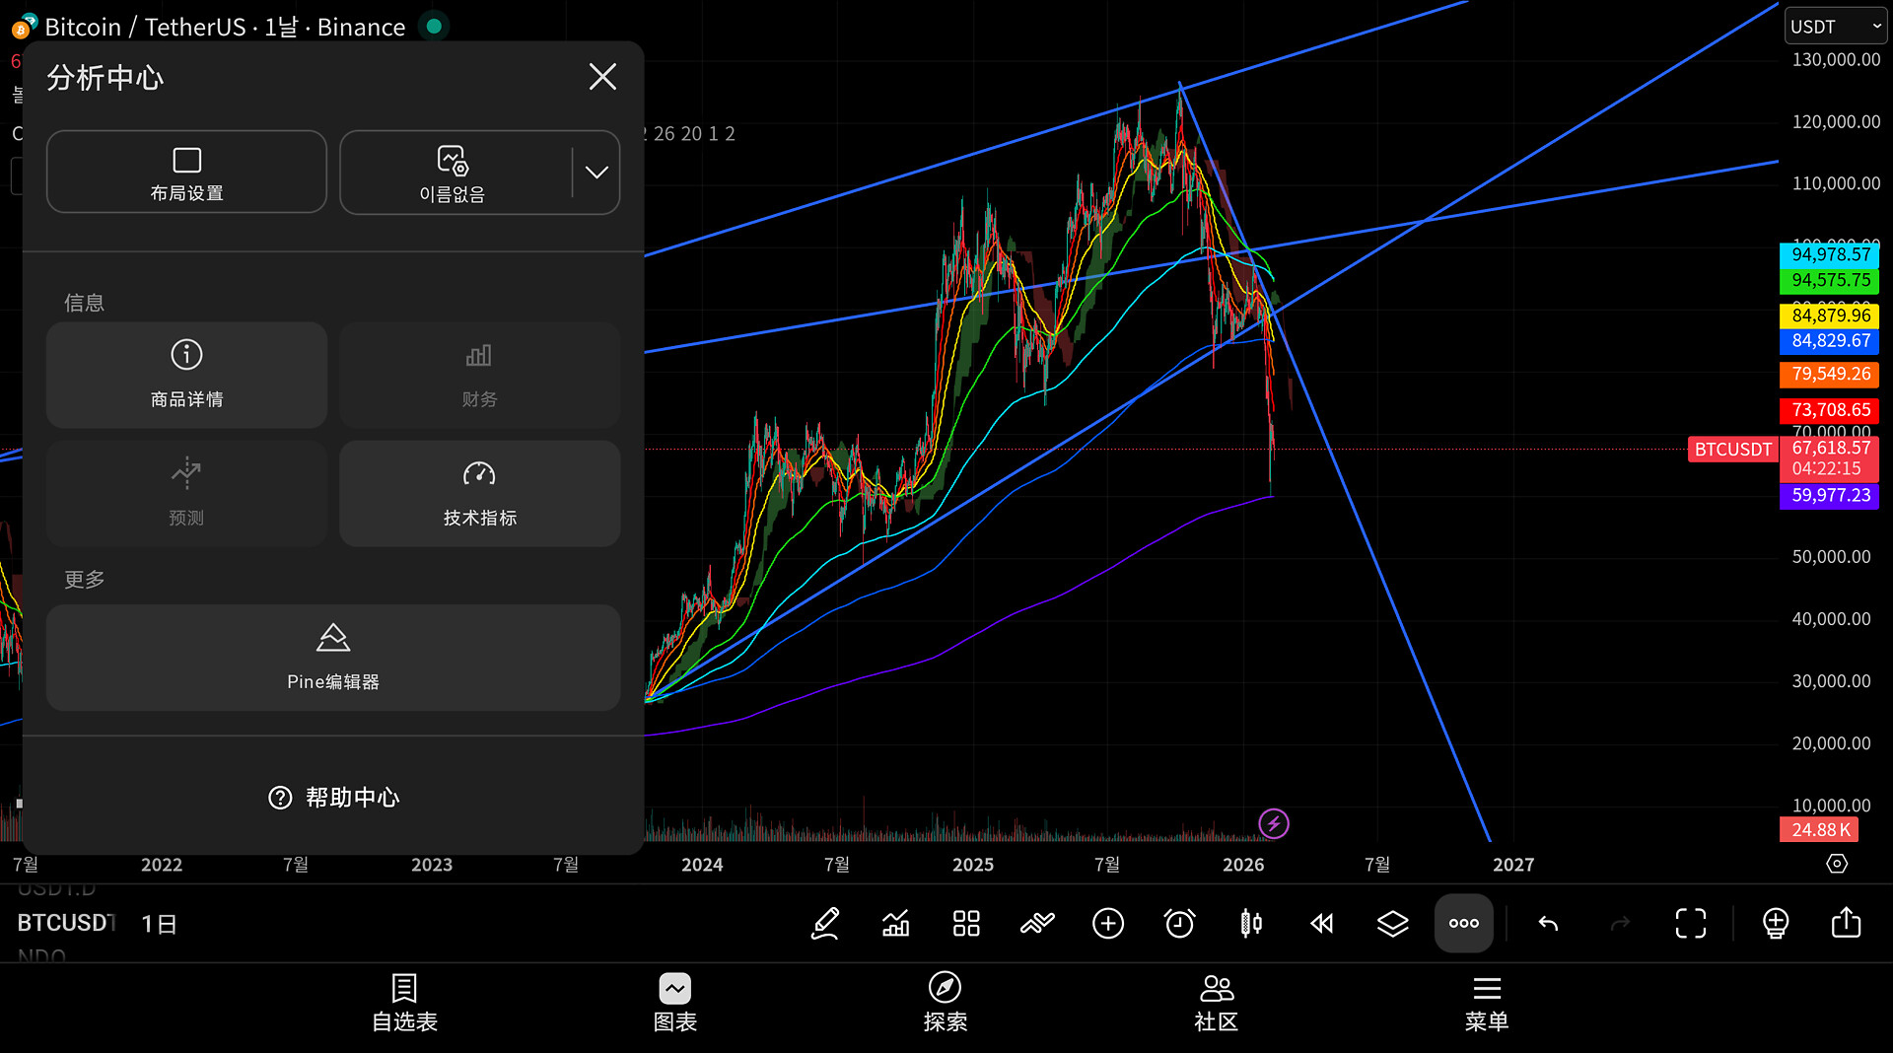The width and height of the screenshot is (1893, 1053).
Task: Open 财务 financials tile
Action: [x=480, y=375]
